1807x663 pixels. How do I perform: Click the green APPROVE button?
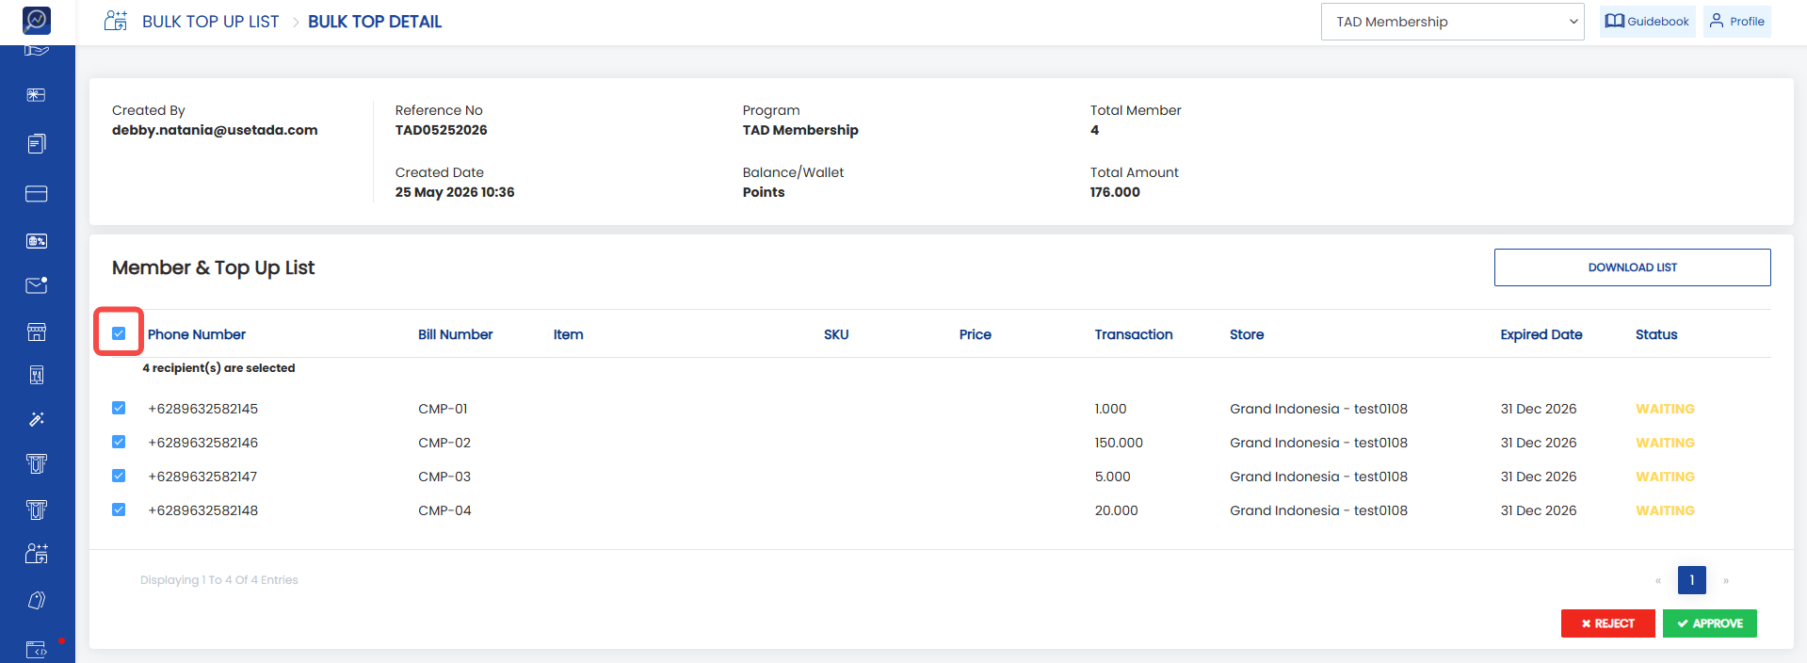[x=1709, y=623]
